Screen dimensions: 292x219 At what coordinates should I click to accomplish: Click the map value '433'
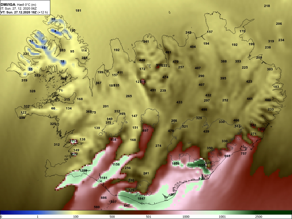pyautogui.click(x=179, y=102)
